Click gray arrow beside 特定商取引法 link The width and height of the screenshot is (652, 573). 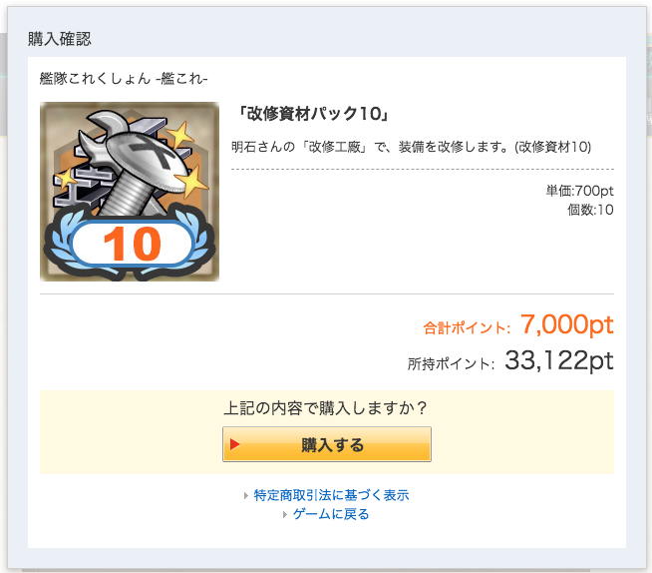pyautogui.click(x=246, y=495)
